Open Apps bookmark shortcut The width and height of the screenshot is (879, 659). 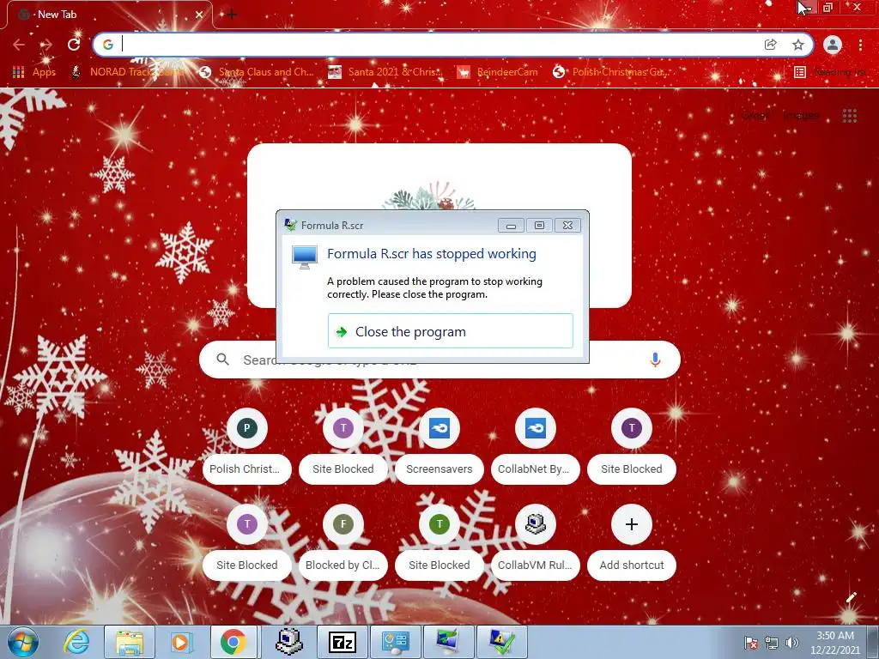click(34, 72)
